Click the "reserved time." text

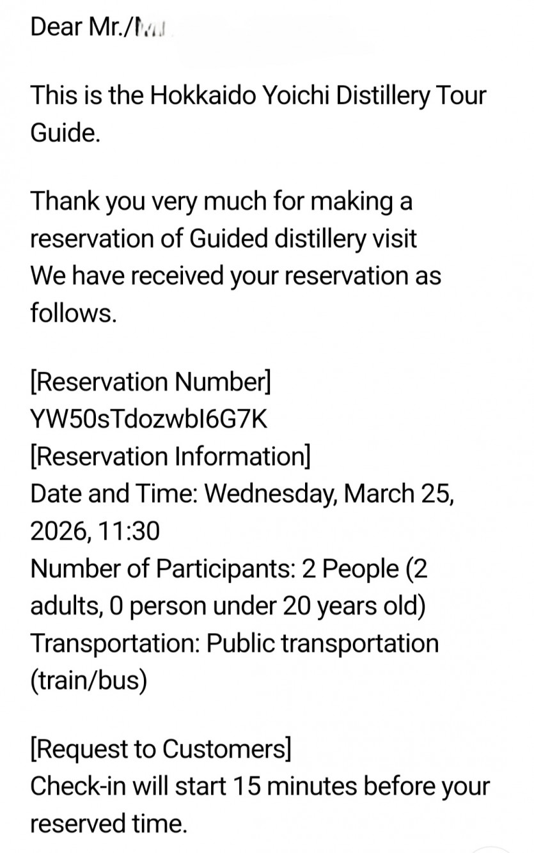109,824
